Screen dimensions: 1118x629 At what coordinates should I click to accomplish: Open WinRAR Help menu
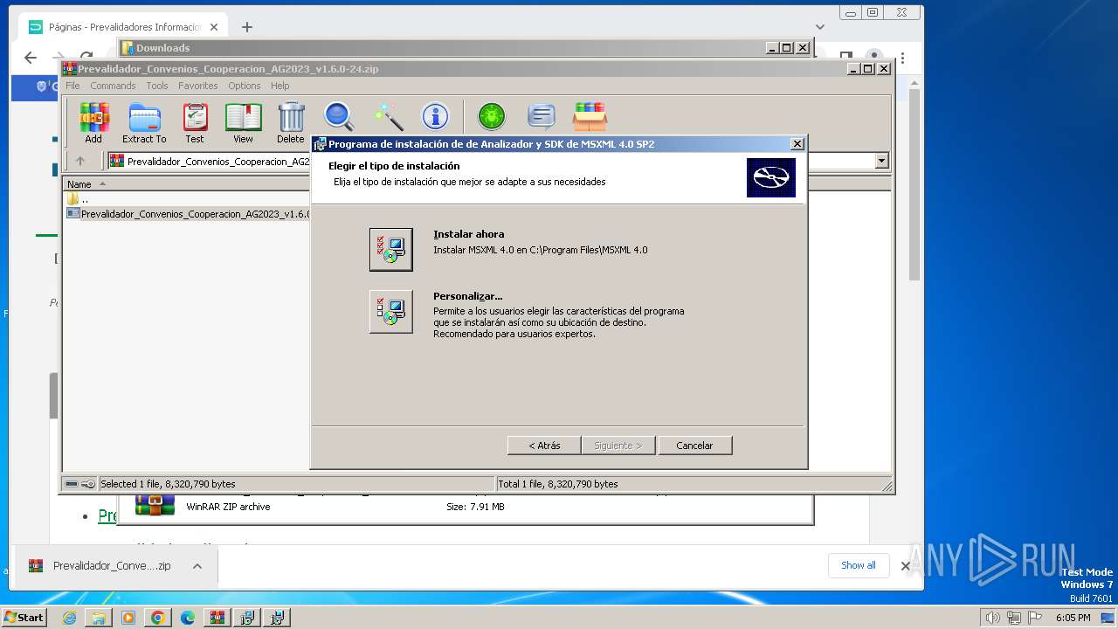(279, 86)
